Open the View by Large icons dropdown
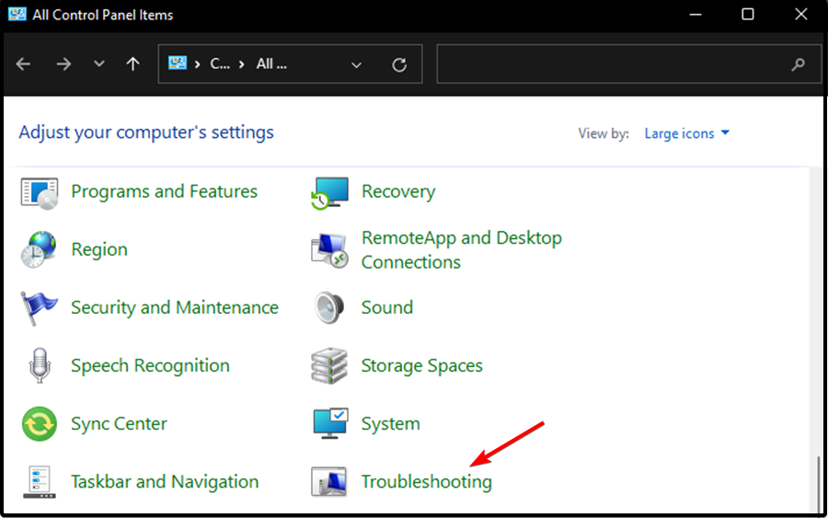The image size is (828, 518). point(686,133)
